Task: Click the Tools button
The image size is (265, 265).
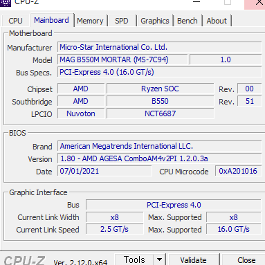Action: tap(134, 259)
